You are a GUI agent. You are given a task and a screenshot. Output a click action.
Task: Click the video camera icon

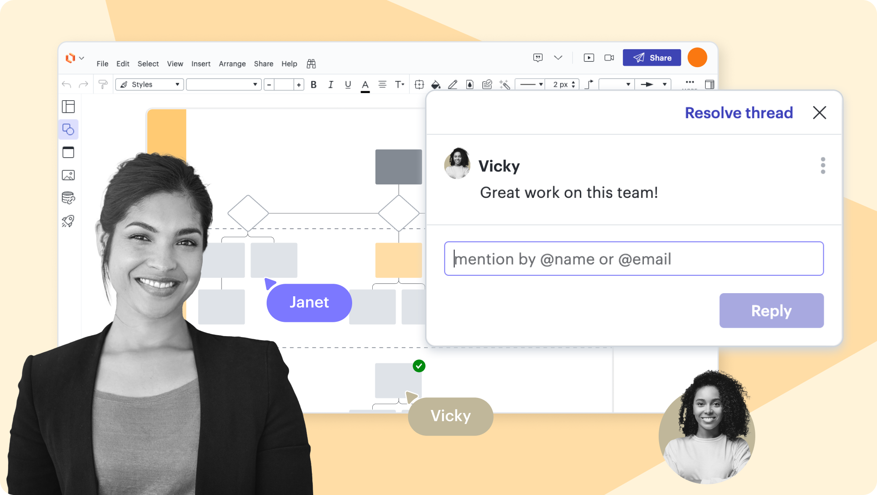(609, 58)
